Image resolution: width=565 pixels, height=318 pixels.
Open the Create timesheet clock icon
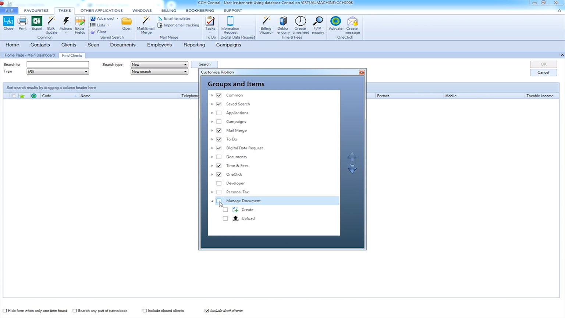(300, 21)
